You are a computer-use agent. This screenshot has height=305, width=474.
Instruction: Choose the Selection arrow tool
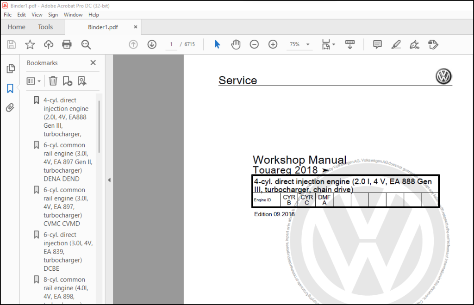[x=217, y=44]
